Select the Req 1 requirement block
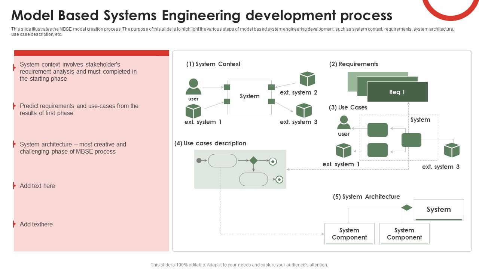Viewport: 479px width, 269px height. (x=397, y=92)
